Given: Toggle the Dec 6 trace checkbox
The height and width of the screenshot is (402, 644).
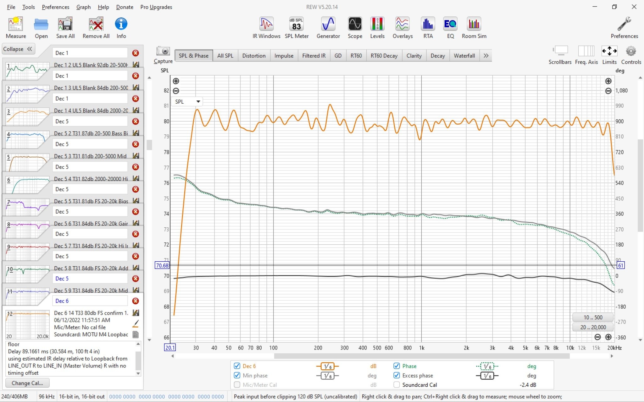Looking at the screenshot, I should (237, 366).
